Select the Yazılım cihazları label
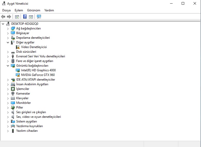This screenshot has width=201, height=147. pos(27,131)
